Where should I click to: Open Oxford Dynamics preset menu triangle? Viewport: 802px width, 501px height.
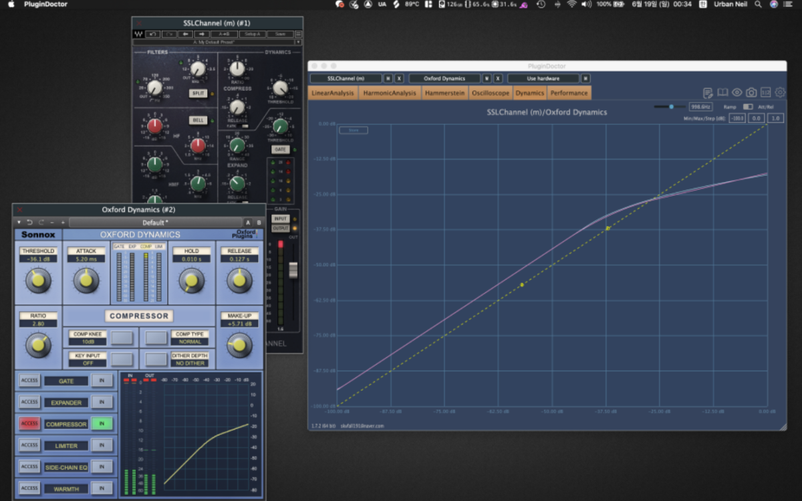coord(19,222)
